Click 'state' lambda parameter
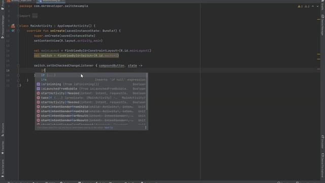Viewport: 325px width, 183px height. click(132, 66)
